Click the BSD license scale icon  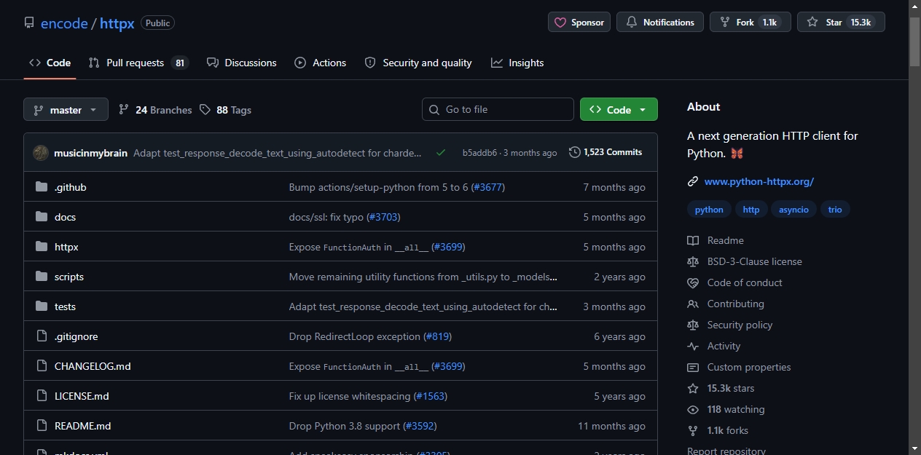[693, 261]
